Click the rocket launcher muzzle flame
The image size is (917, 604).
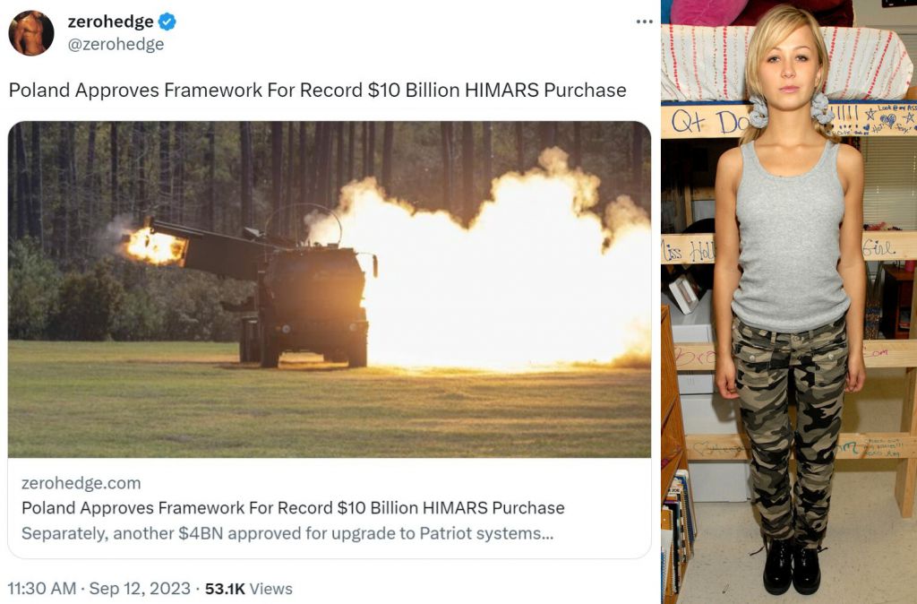(x=154, y=246)
